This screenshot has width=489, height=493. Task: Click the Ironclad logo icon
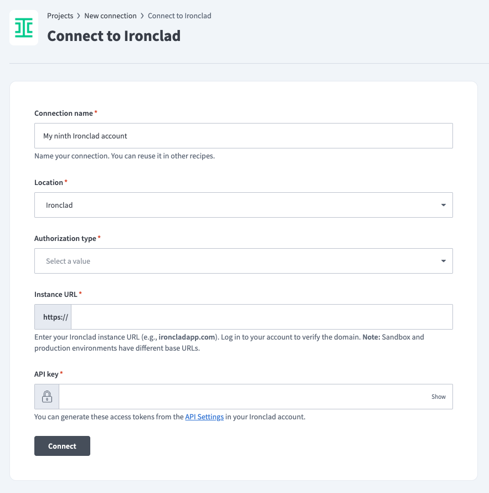(x=24, y=27)
